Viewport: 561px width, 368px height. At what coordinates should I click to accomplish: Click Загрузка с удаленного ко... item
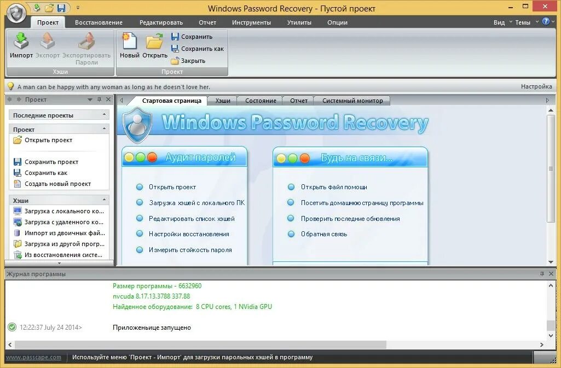click(59, 222)
